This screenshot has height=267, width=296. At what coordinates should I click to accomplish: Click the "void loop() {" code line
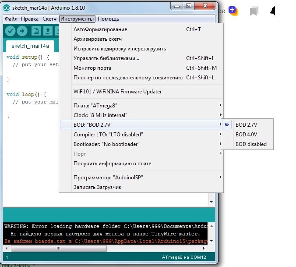pyautogui.click(x=26, y=94)
